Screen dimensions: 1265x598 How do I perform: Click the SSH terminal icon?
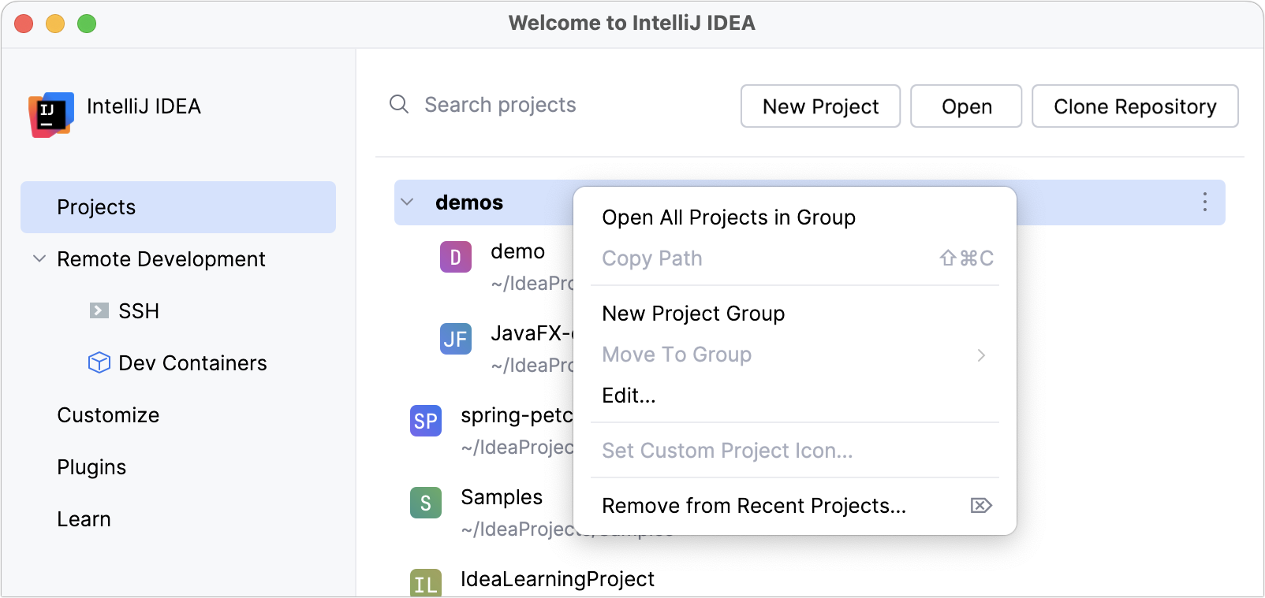(99, 310)
